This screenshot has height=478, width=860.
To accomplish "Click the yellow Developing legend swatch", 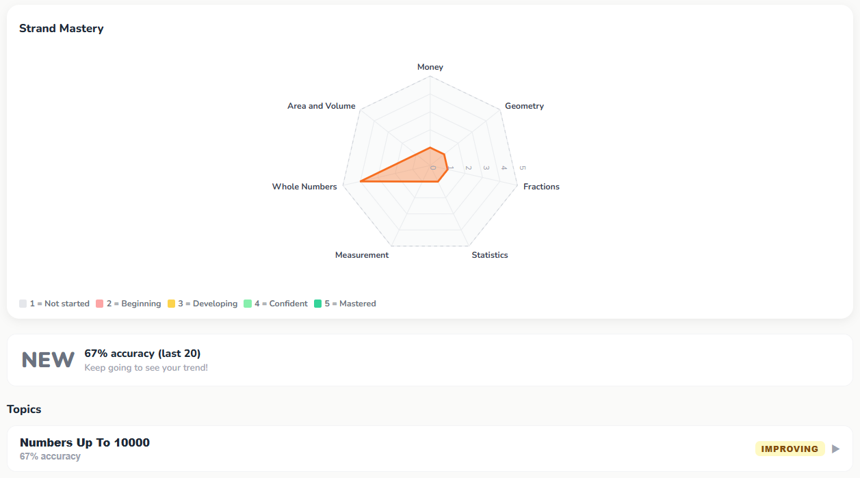I will (171, 304).
